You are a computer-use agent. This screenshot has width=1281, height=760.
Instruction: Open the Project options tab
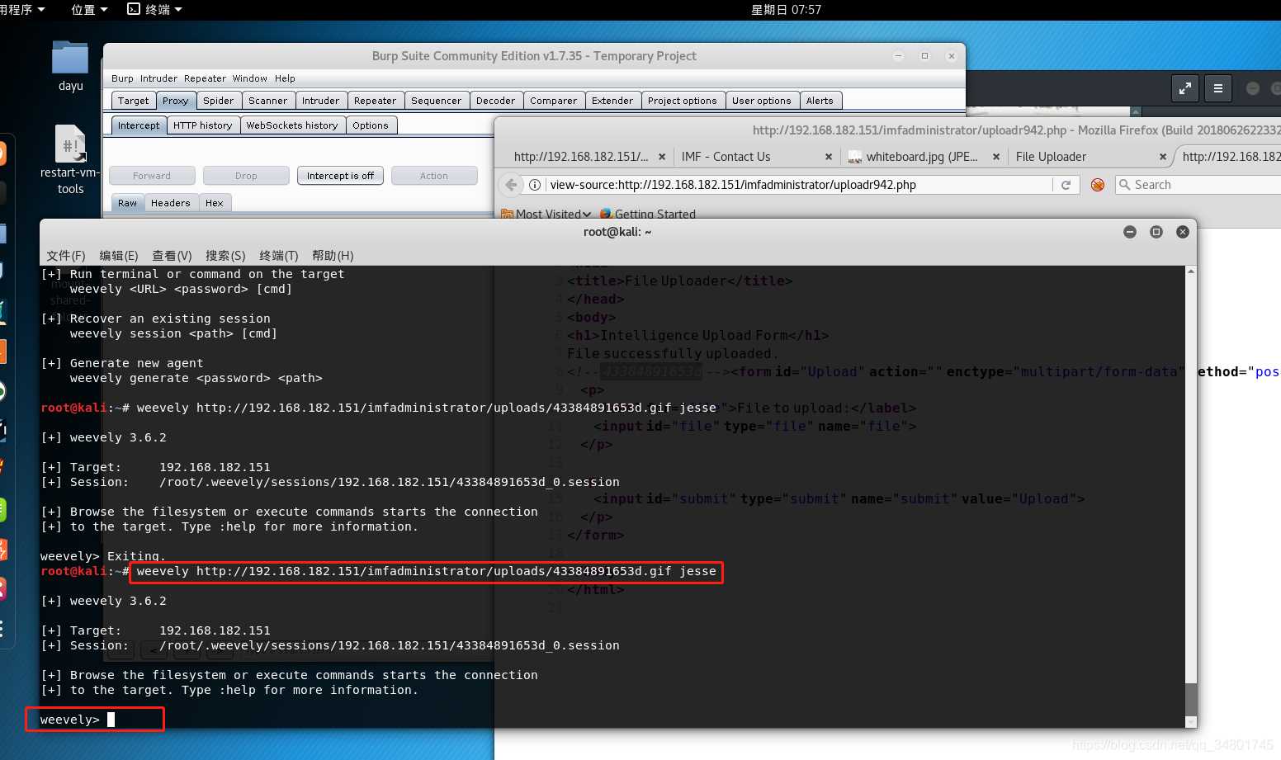coord(682,101)
